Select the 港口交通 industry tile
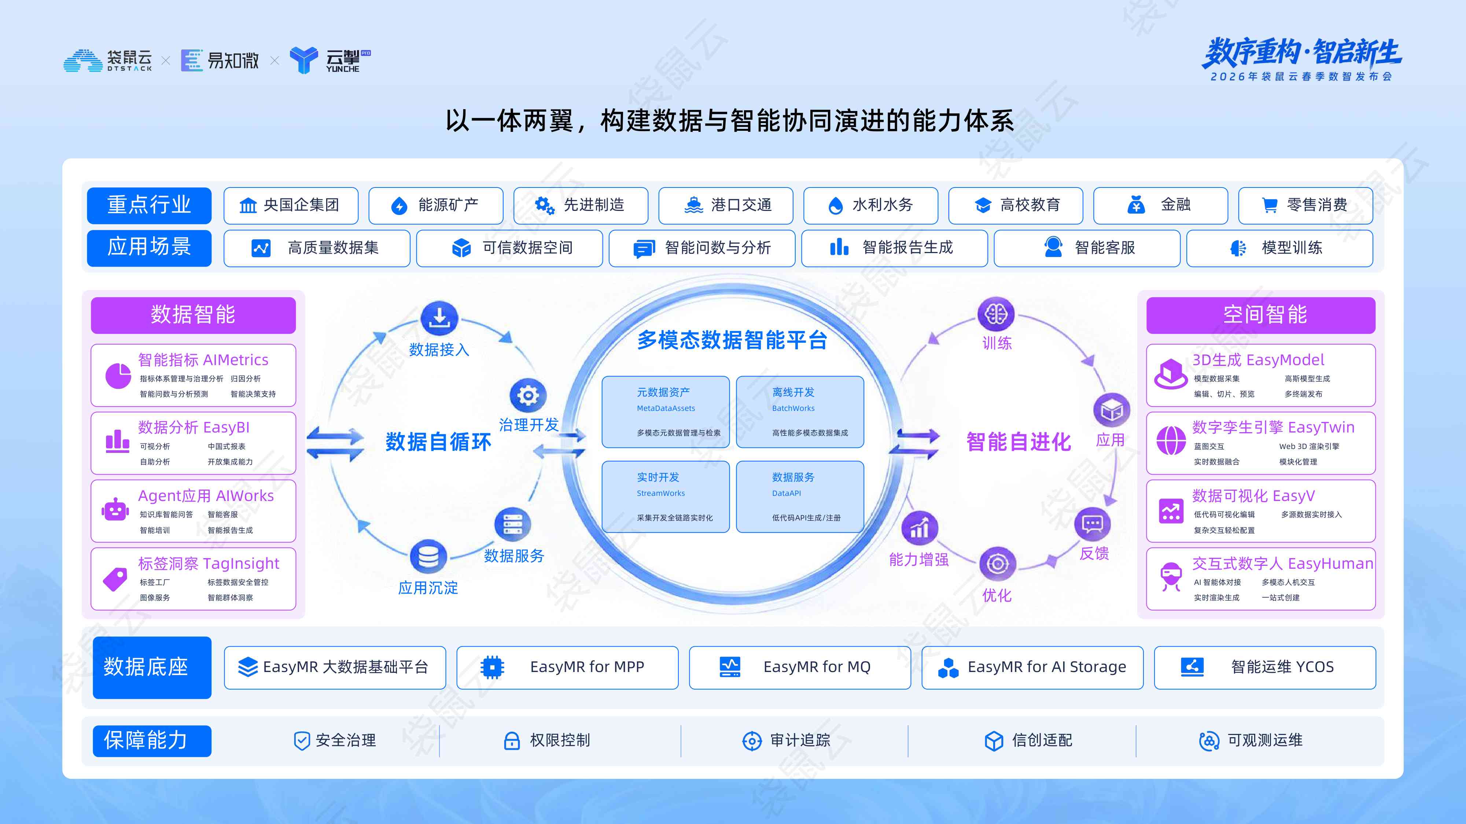 pos(726,205)
